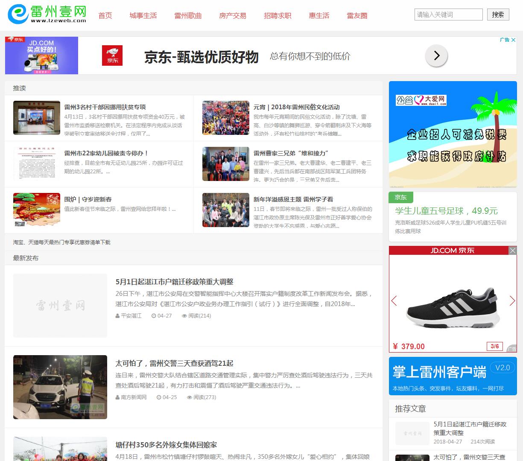The height and width of the screenshot is (461, 523).
Task: Open the 学生儿童五号足球，49.9元 ad link
Action: pyautogui.click(x=446, y=211)
